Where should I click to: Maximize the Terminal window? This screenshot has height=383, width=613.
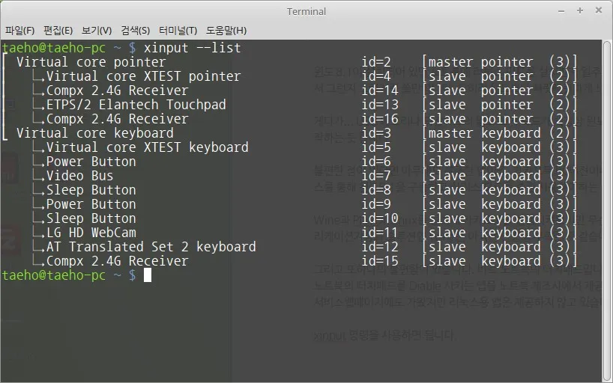(x=580, y=11)
